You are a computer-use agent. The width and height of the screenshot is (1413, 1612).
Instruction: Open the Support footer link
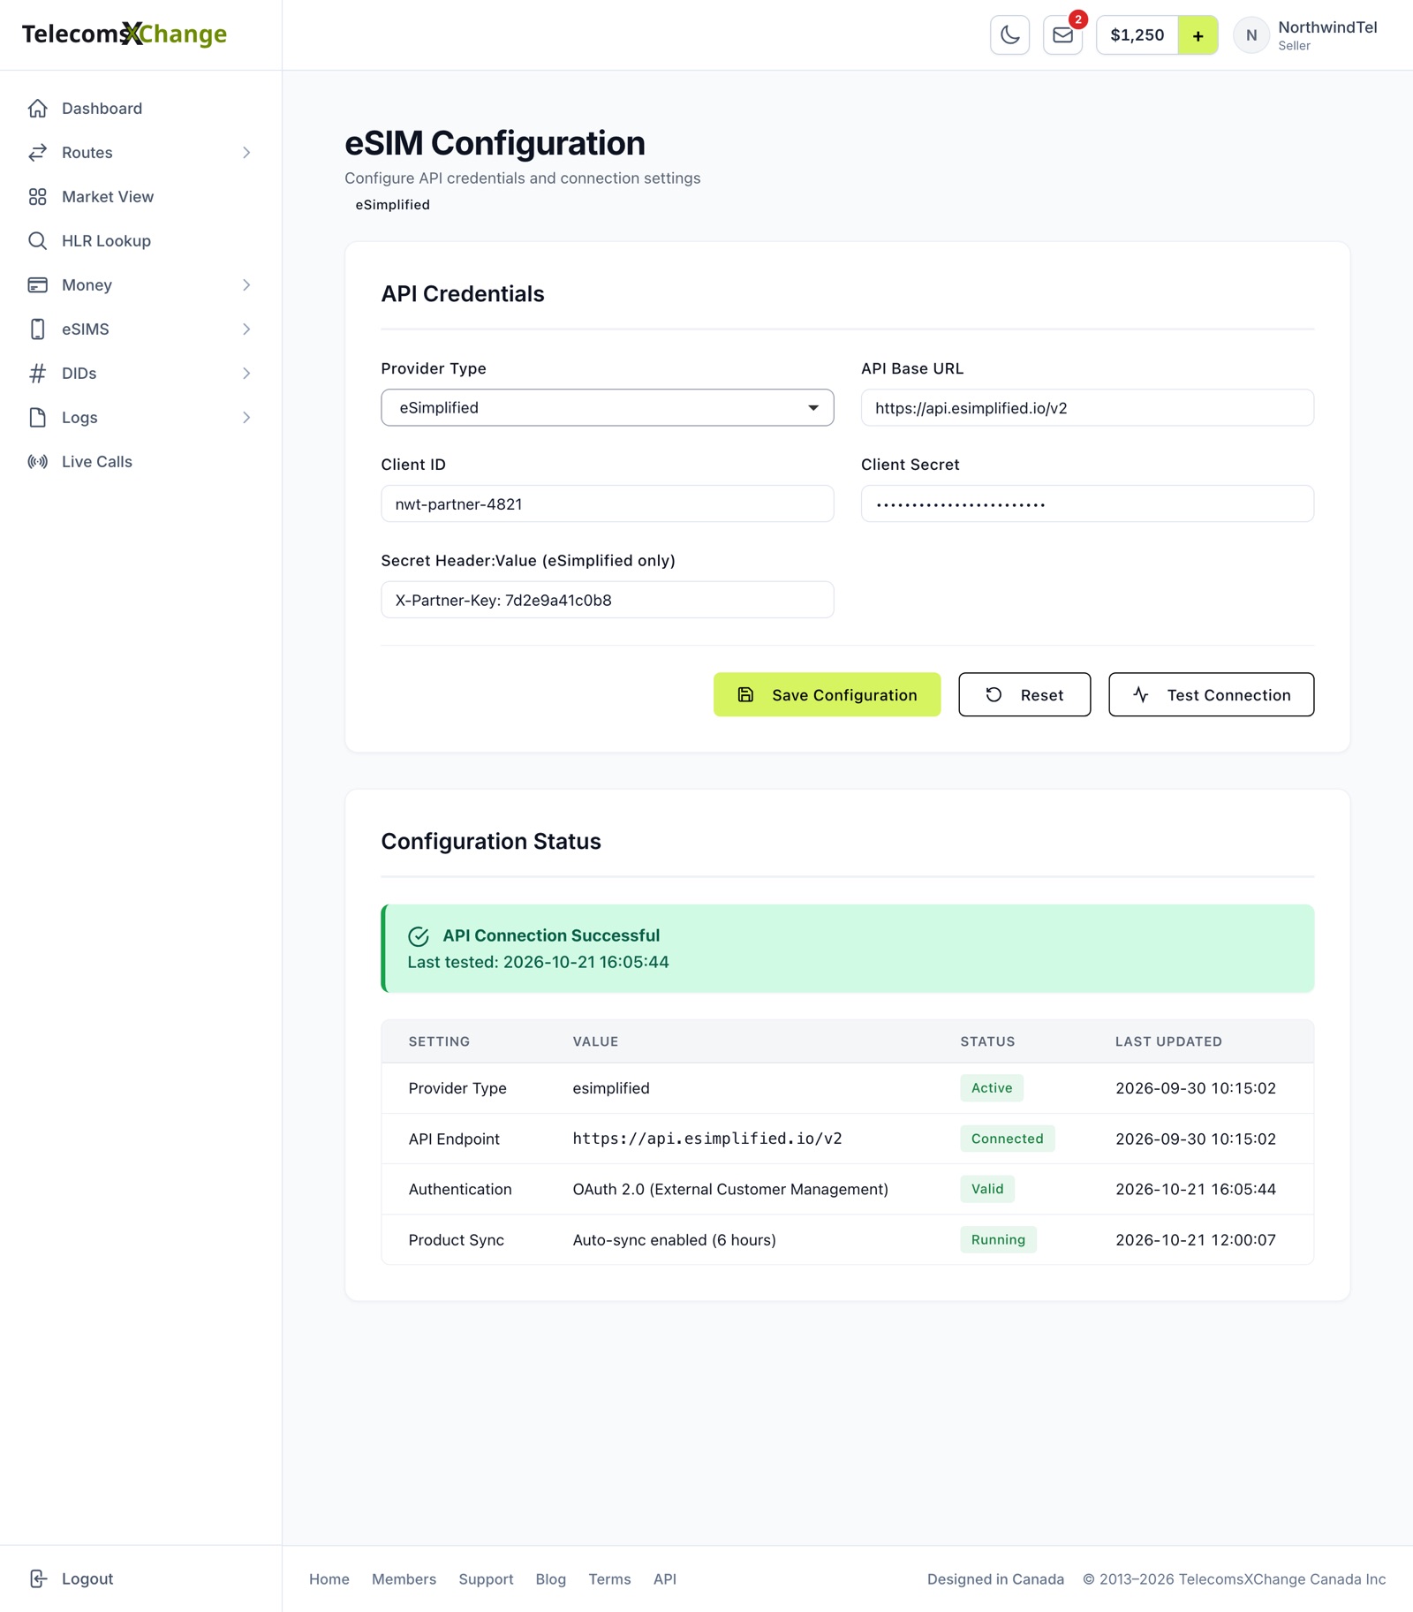coord(486,1579)
